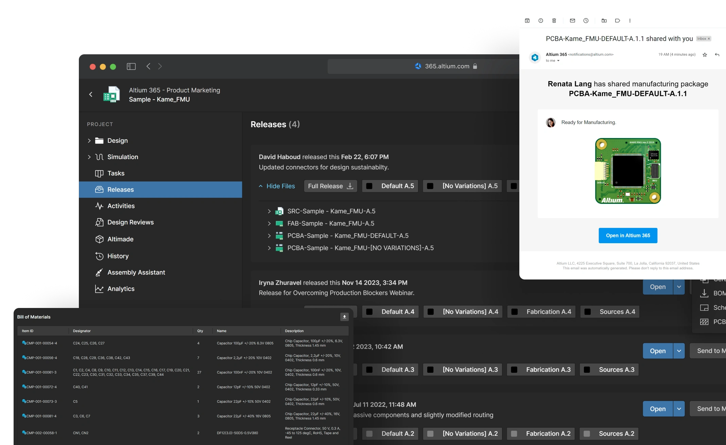This screenshot has width=726, height=445.
Task: Click the snooze clock icon in email toolbar
Action: point(586,21)
